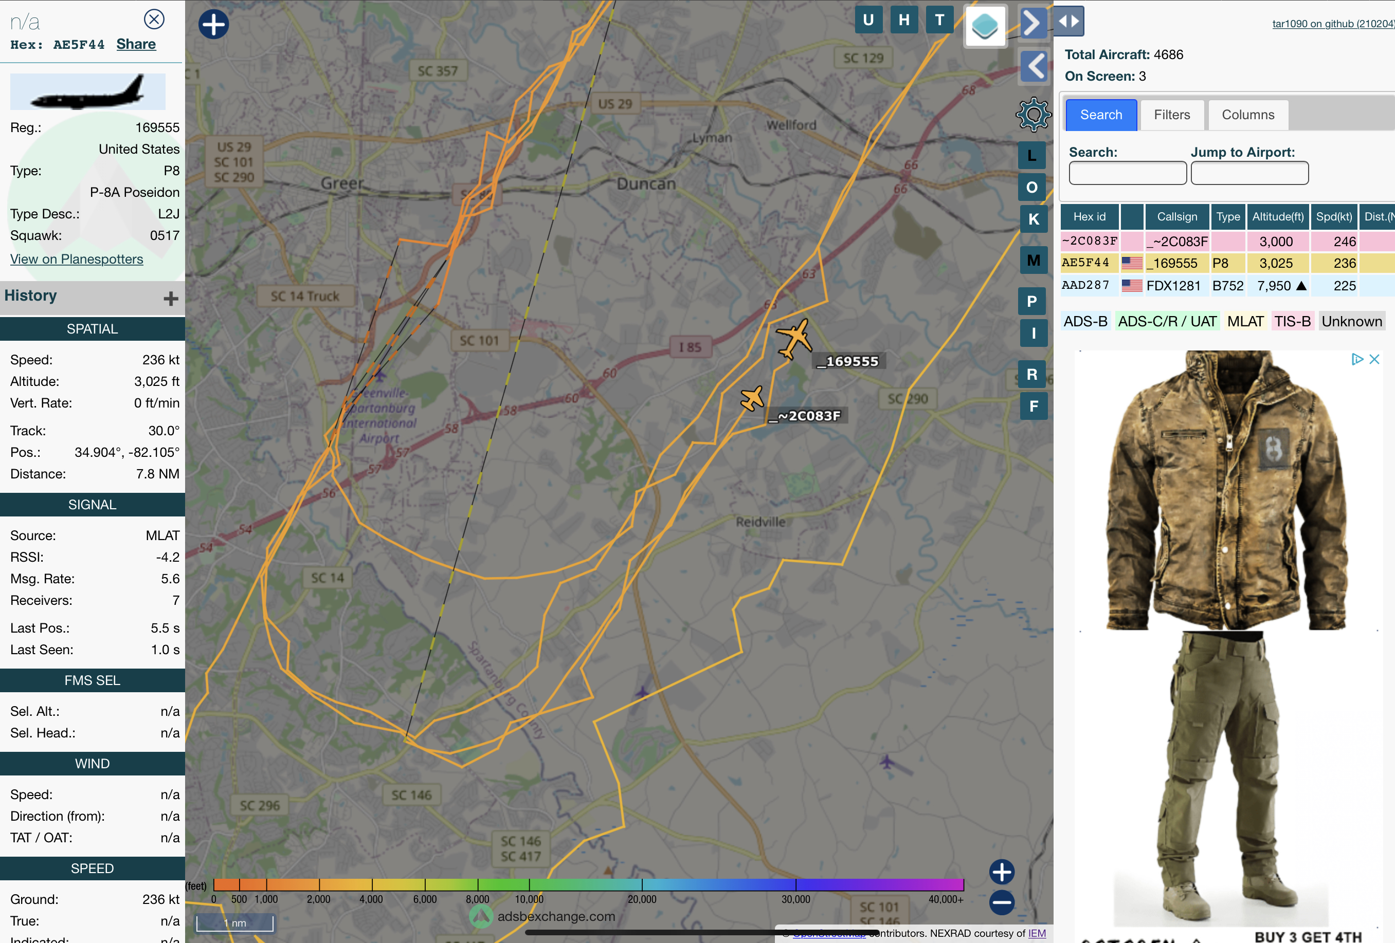This screenshot has width=1395, height=943.
Task: Toggle the P map button
Action: click(x=1032, y=301)
